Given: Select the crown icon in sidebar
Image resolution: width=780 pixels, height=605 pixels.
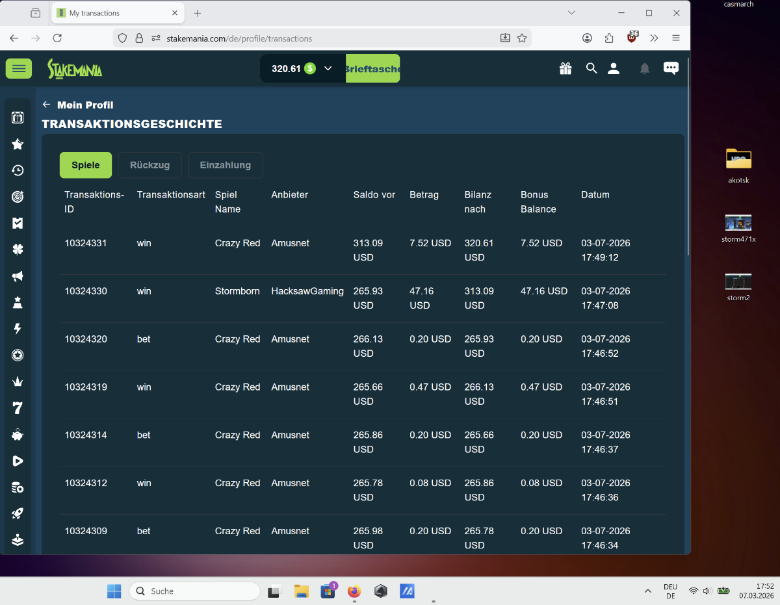Looking at the screenshot, I should (x=18, y=381).
